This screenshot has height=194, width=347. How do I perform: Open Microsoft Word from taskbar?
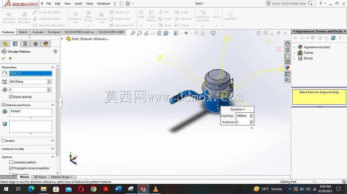tap(118, 189)
